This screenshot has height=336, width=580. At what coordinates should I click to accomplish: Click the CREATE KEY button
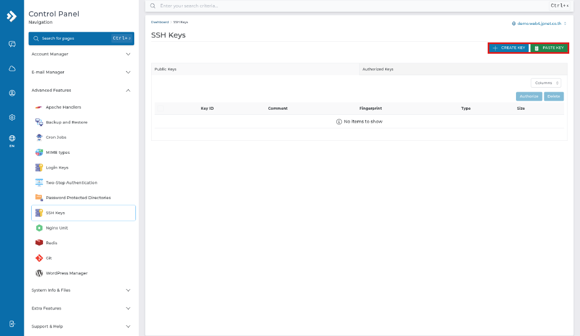[509, 48]
